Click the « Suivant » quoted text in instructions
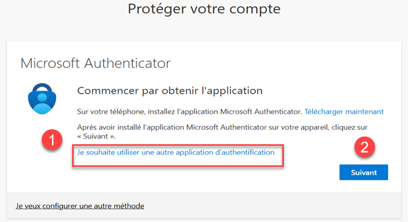The image size is (408, 222). pos(96,136)
